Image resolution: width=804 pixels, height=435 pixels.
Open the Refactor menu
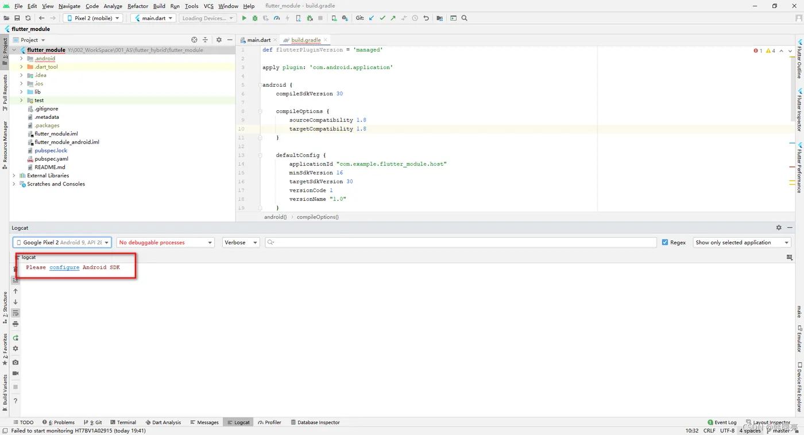138,6
